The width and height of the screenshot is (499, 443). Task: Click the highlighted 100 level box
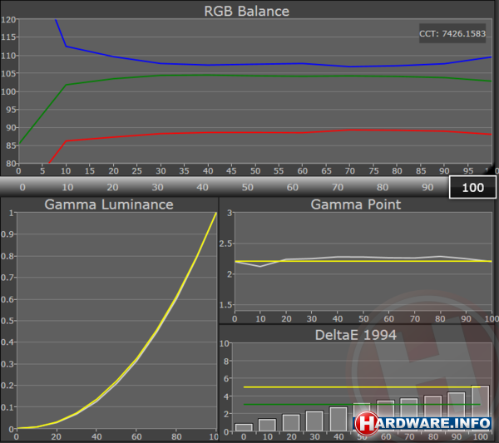[472, 187]
